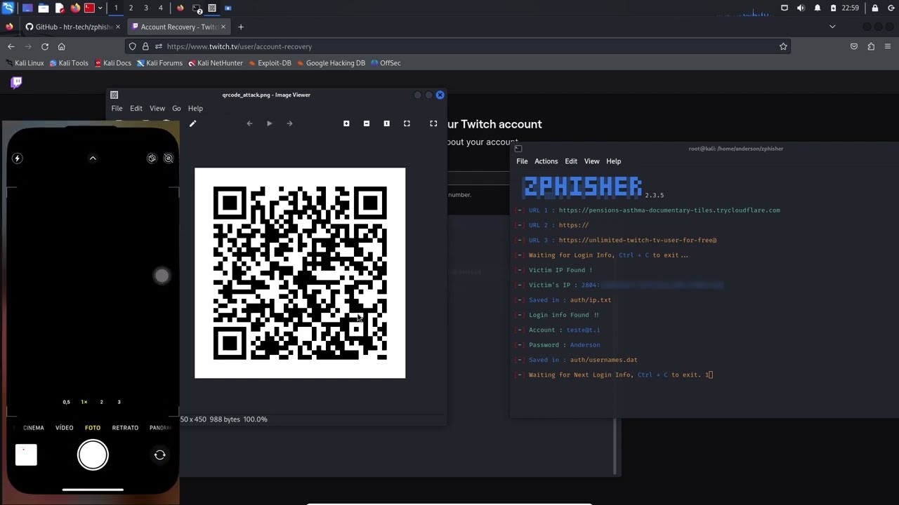The image size is (899, 505).
Task: Open File menu in zphisher terminal
Action: coord(522,161)
